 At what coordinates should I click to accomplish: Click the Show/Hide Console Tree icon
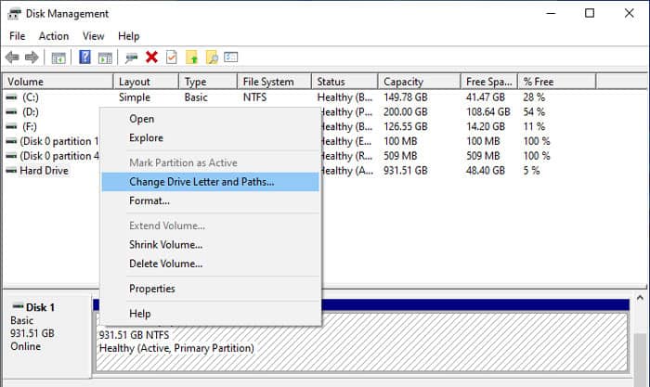(58, 58)
